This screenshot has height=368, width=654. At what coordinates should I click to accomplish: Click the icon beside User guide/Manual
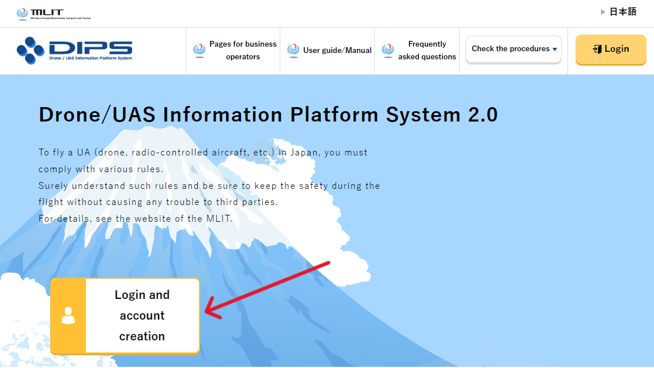click(293, 50)
